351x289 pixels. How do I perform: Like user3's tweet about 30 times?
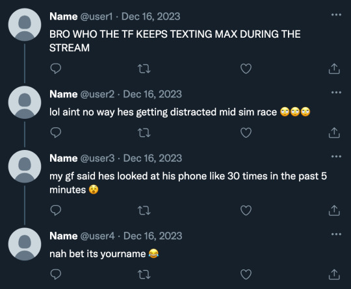click(246, 210)
